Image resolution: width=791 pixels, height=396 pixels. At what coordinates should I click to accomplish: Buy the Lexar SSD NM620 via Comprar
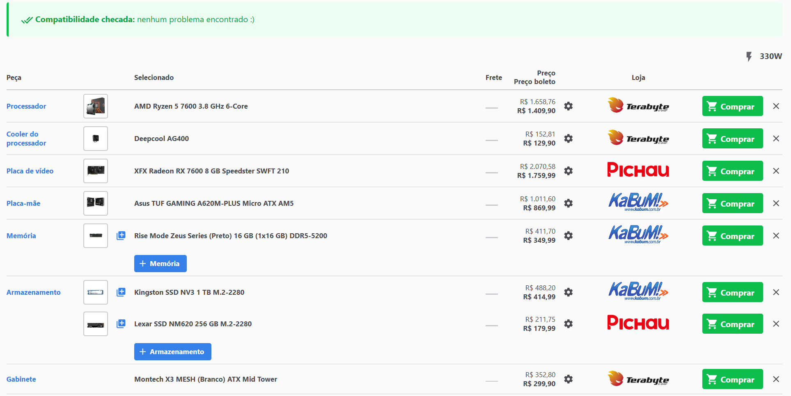(732, 324)
